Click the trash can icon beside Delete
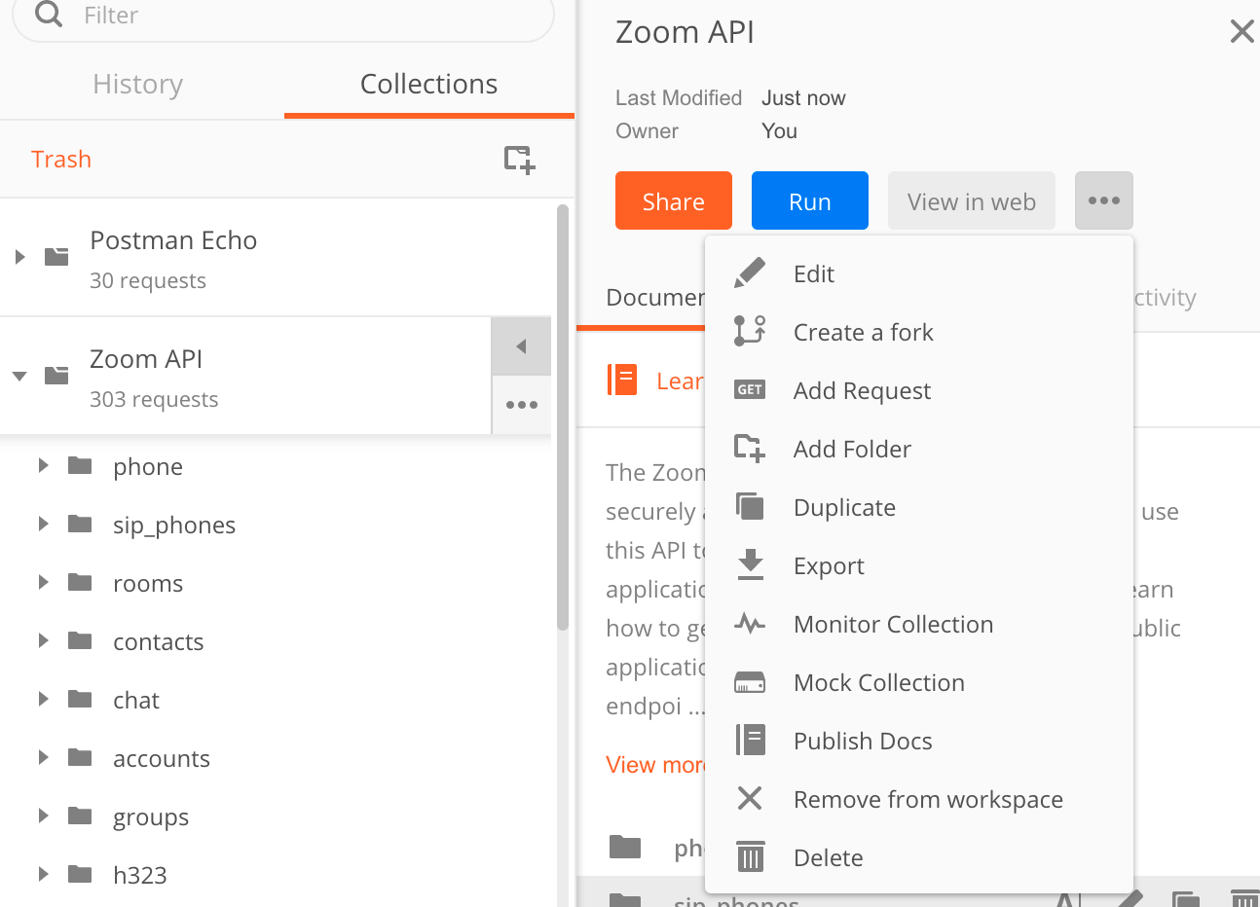Screen dimensions: 1260x907 click(x=750, y=857)
